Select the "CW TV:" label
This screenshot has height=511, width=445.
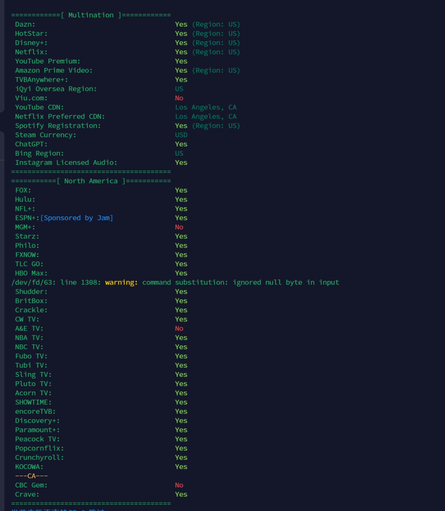[27, 319]
